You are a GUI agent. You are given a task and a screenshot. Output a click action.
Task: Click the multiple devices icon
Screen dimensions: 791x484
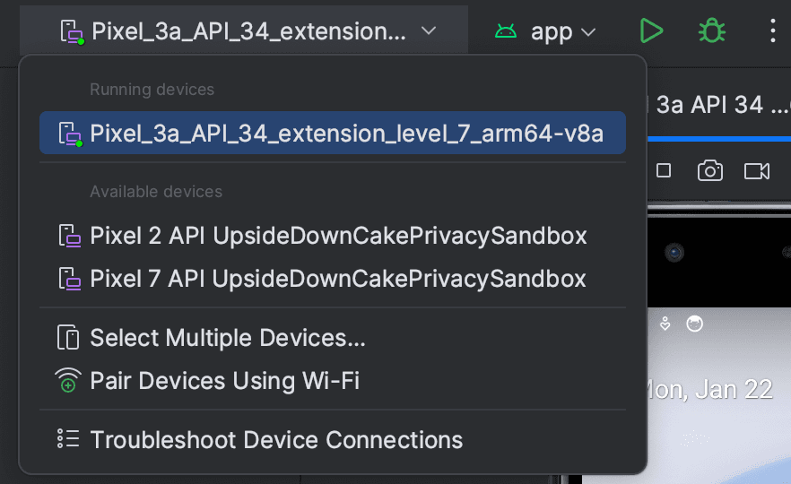68,337
